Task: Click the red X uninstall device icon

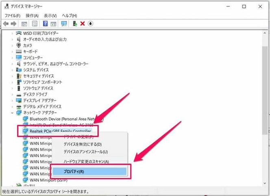Action: (83, 23)
